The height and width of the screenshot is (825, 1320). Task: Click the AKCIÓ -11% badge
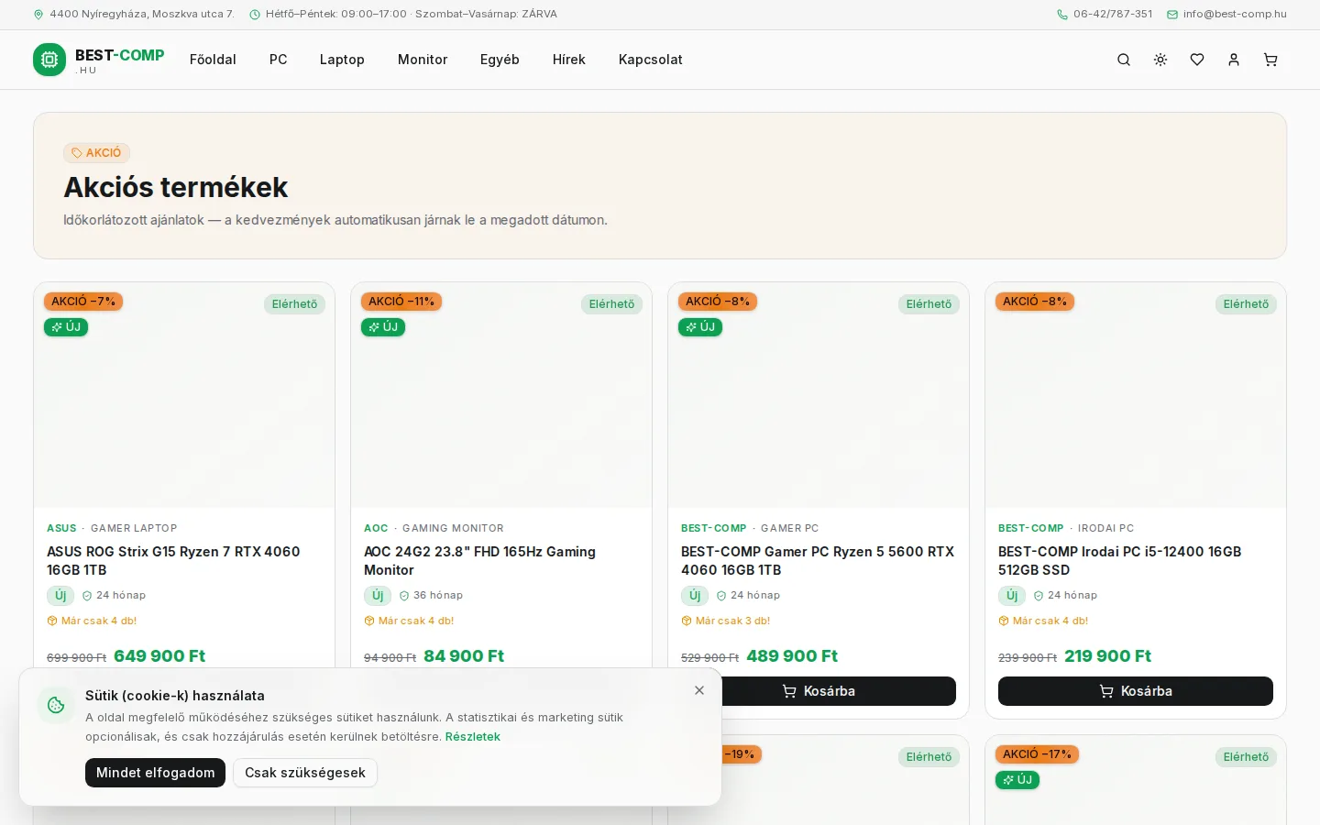pyautogui.click(x=401, y=302)
